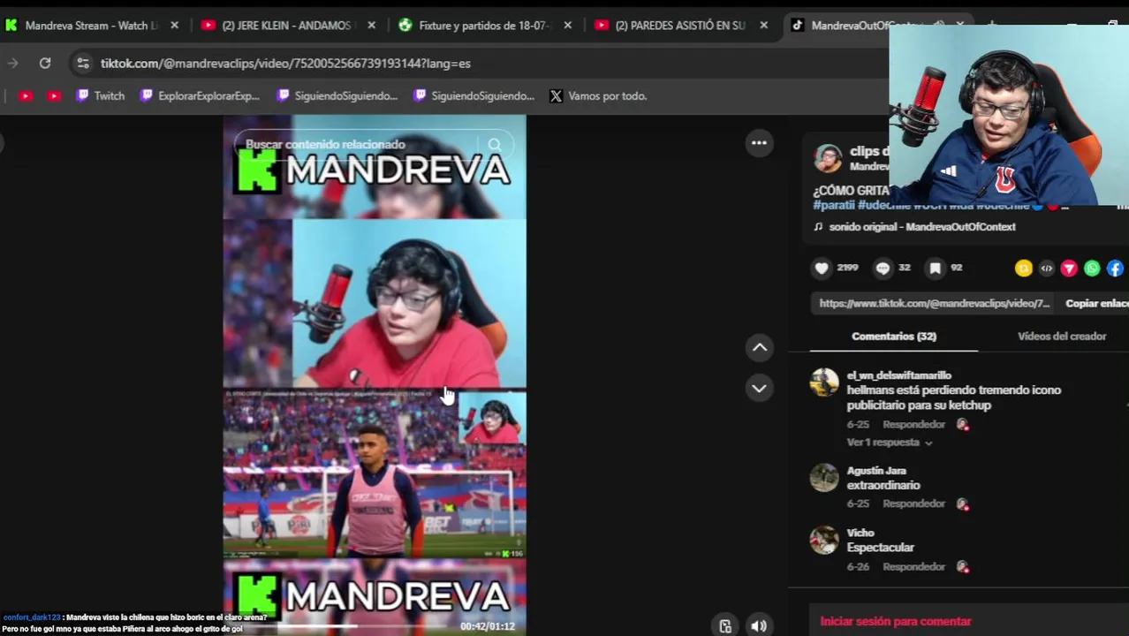Share with the red send-to-friends icon
This screenshot has width=1129, height=636.
[1069, 269]
